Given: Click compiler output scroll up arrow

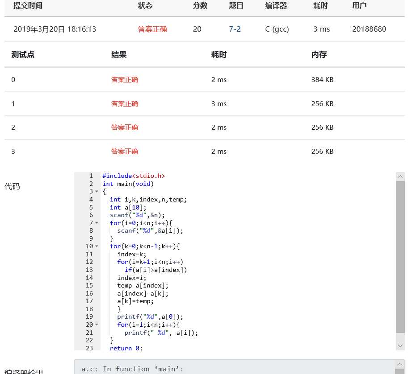Looking at the screenshot, I should [400, 364].
